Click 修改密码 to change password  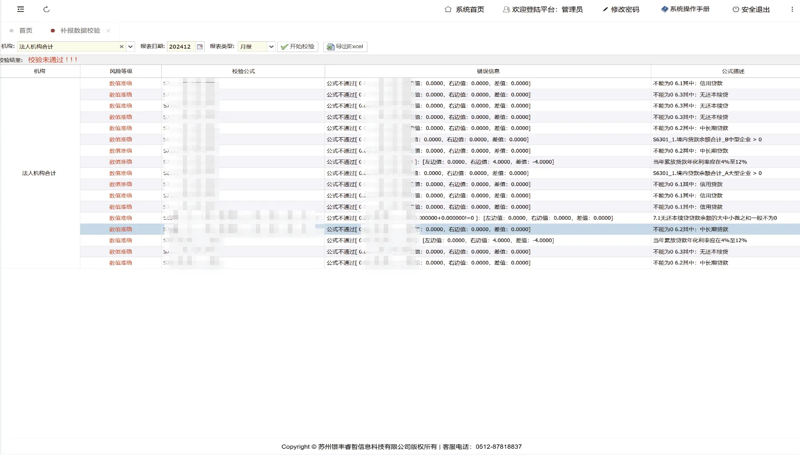[x=621, y=9]
